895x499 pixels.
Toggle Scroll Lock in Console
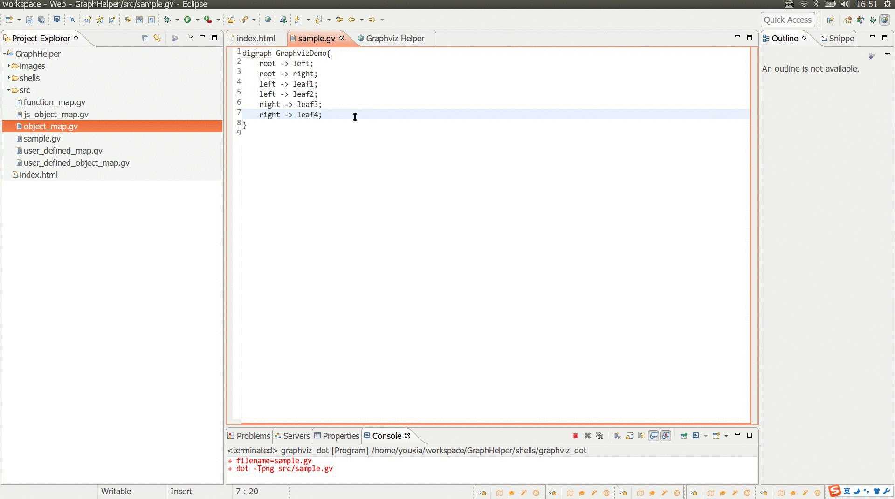(629, 436)
